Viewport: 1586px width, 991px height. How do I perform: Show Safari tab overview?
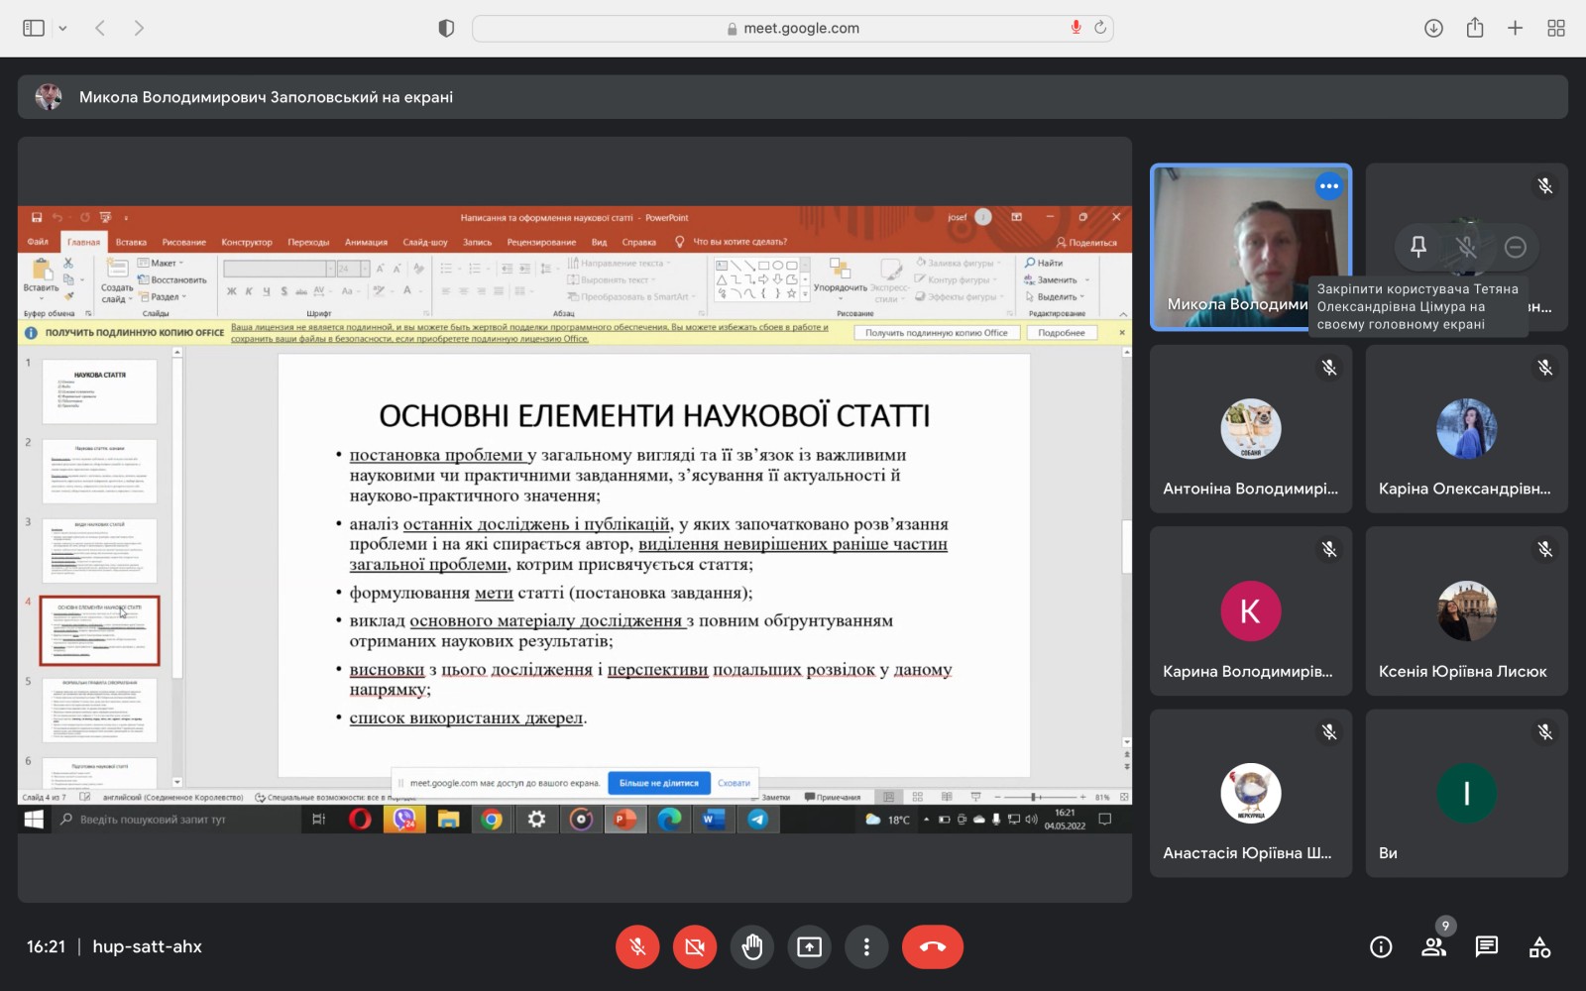(1556, 28)
